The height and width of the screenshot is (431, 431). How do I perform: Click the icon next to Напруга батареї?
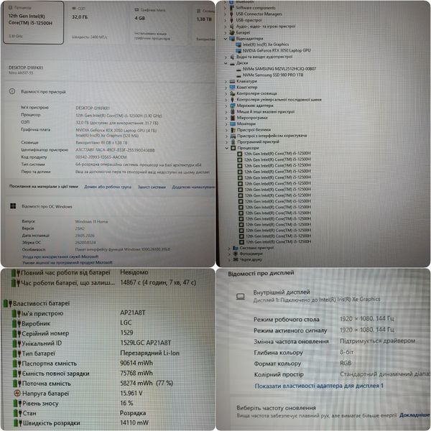coord(17,394)
